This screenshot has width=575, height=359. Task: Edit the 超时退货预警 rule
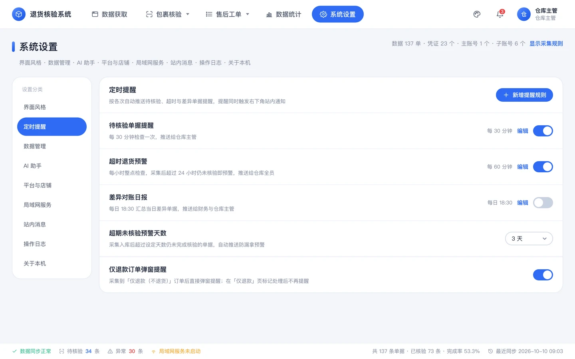(x=523, y=167)
